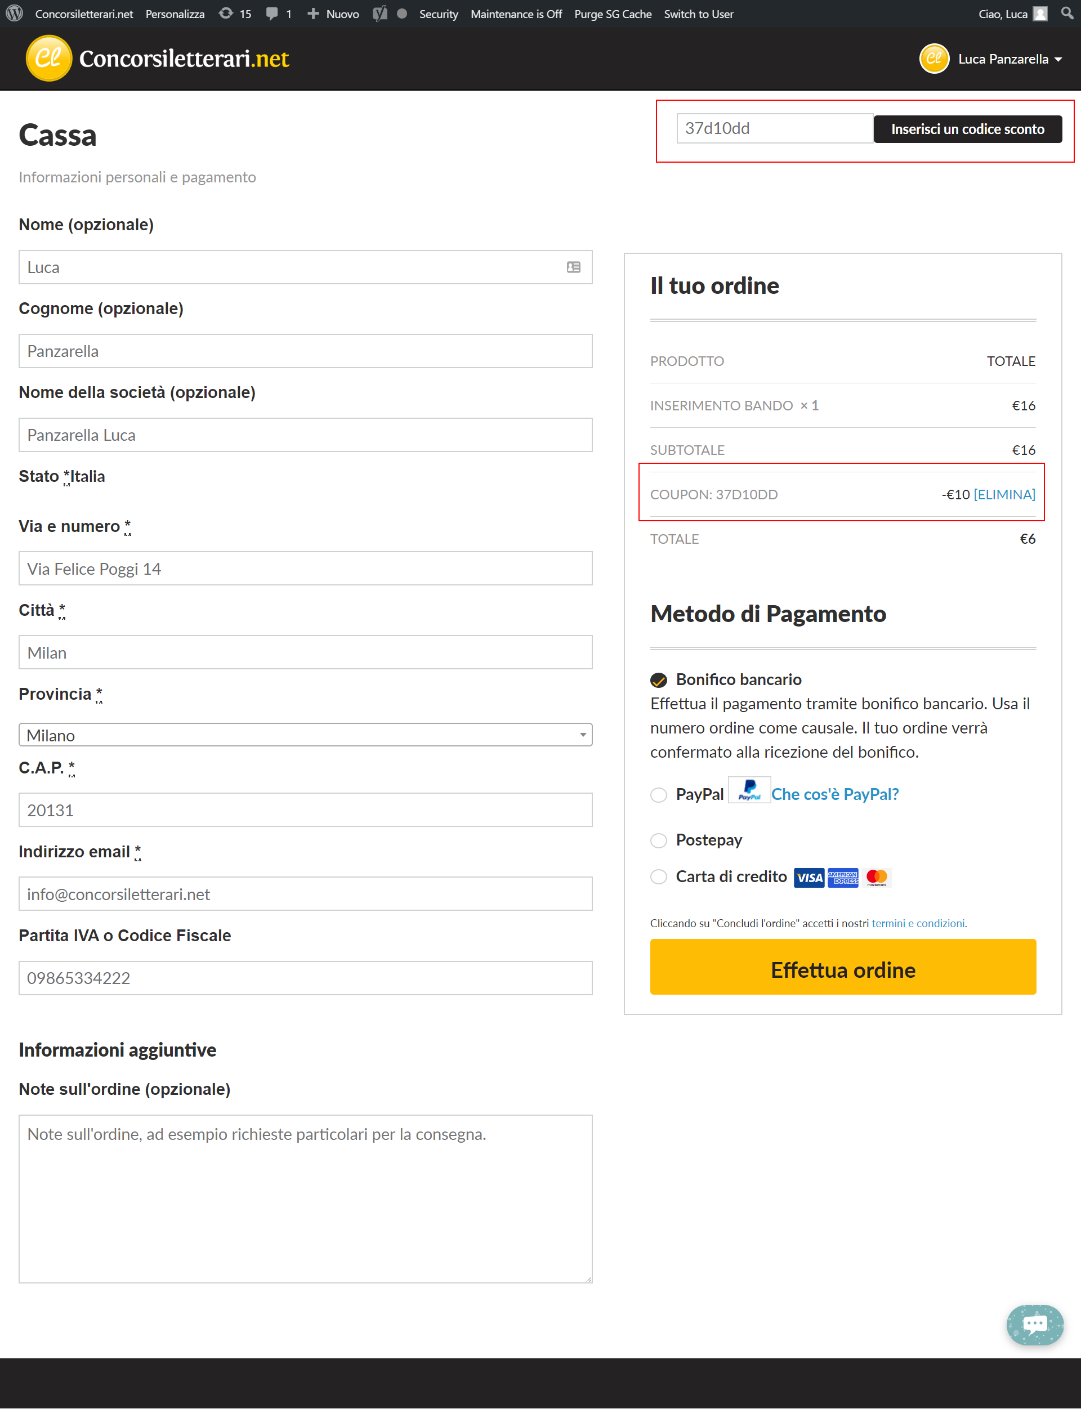Open the Nuovo add-new menu
The height and width of the screenshot is (1409, 1081).
[x=333, y=14]
